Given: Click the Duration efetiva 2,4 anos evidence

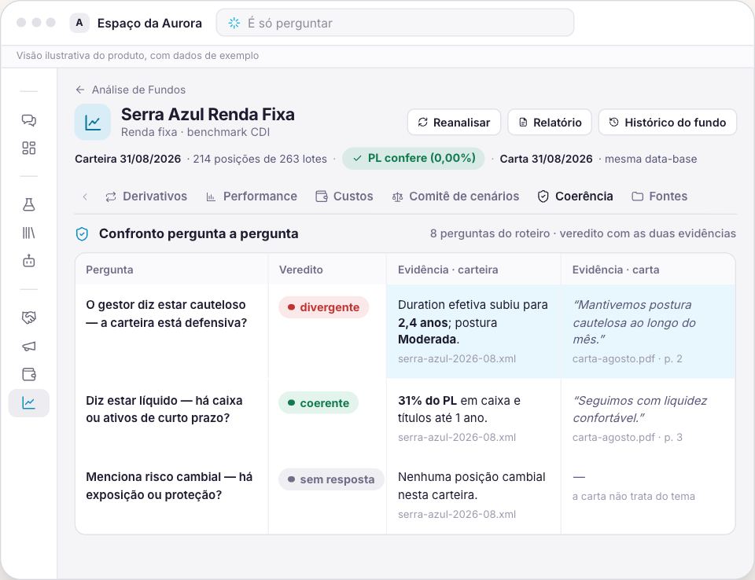Looking at the screenshot, I should tap(473, 322).
